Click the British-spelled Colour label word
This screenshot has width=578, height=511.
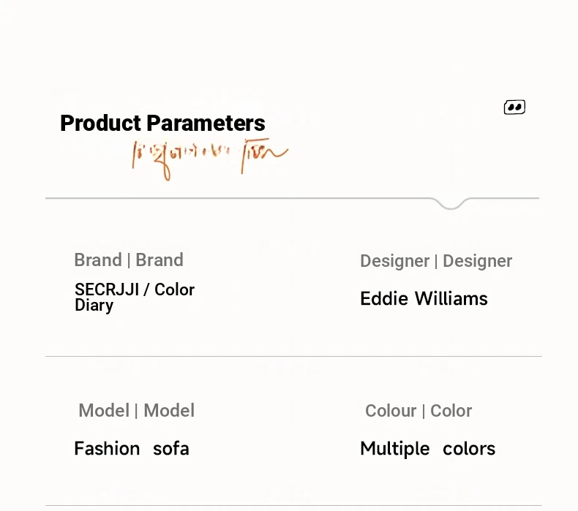pos(391,411)
